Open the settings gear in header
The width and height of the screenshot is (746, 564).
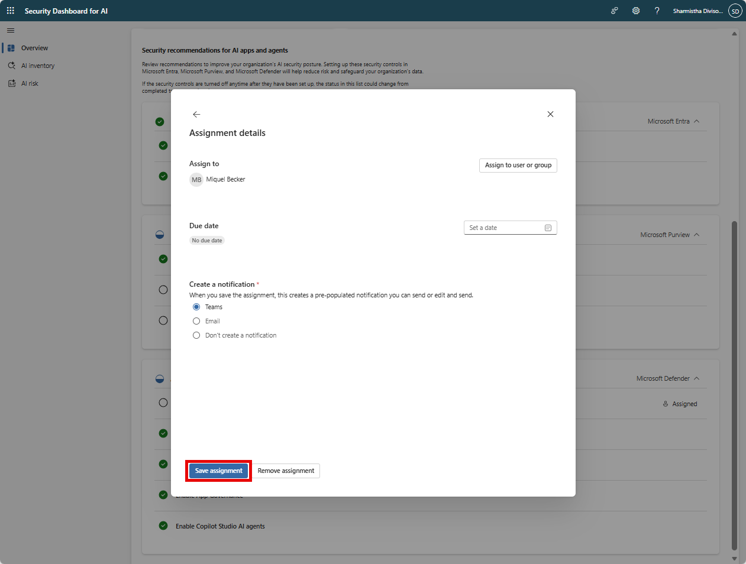[636, 11]
